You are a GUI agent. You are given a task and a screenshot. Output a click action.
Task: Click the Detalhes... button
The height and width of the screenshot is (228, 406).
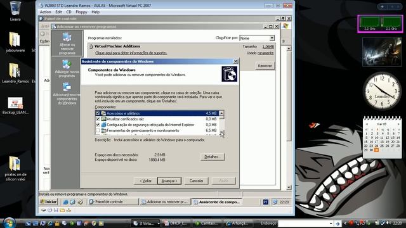pyautogui.click(x=213, y=156)
